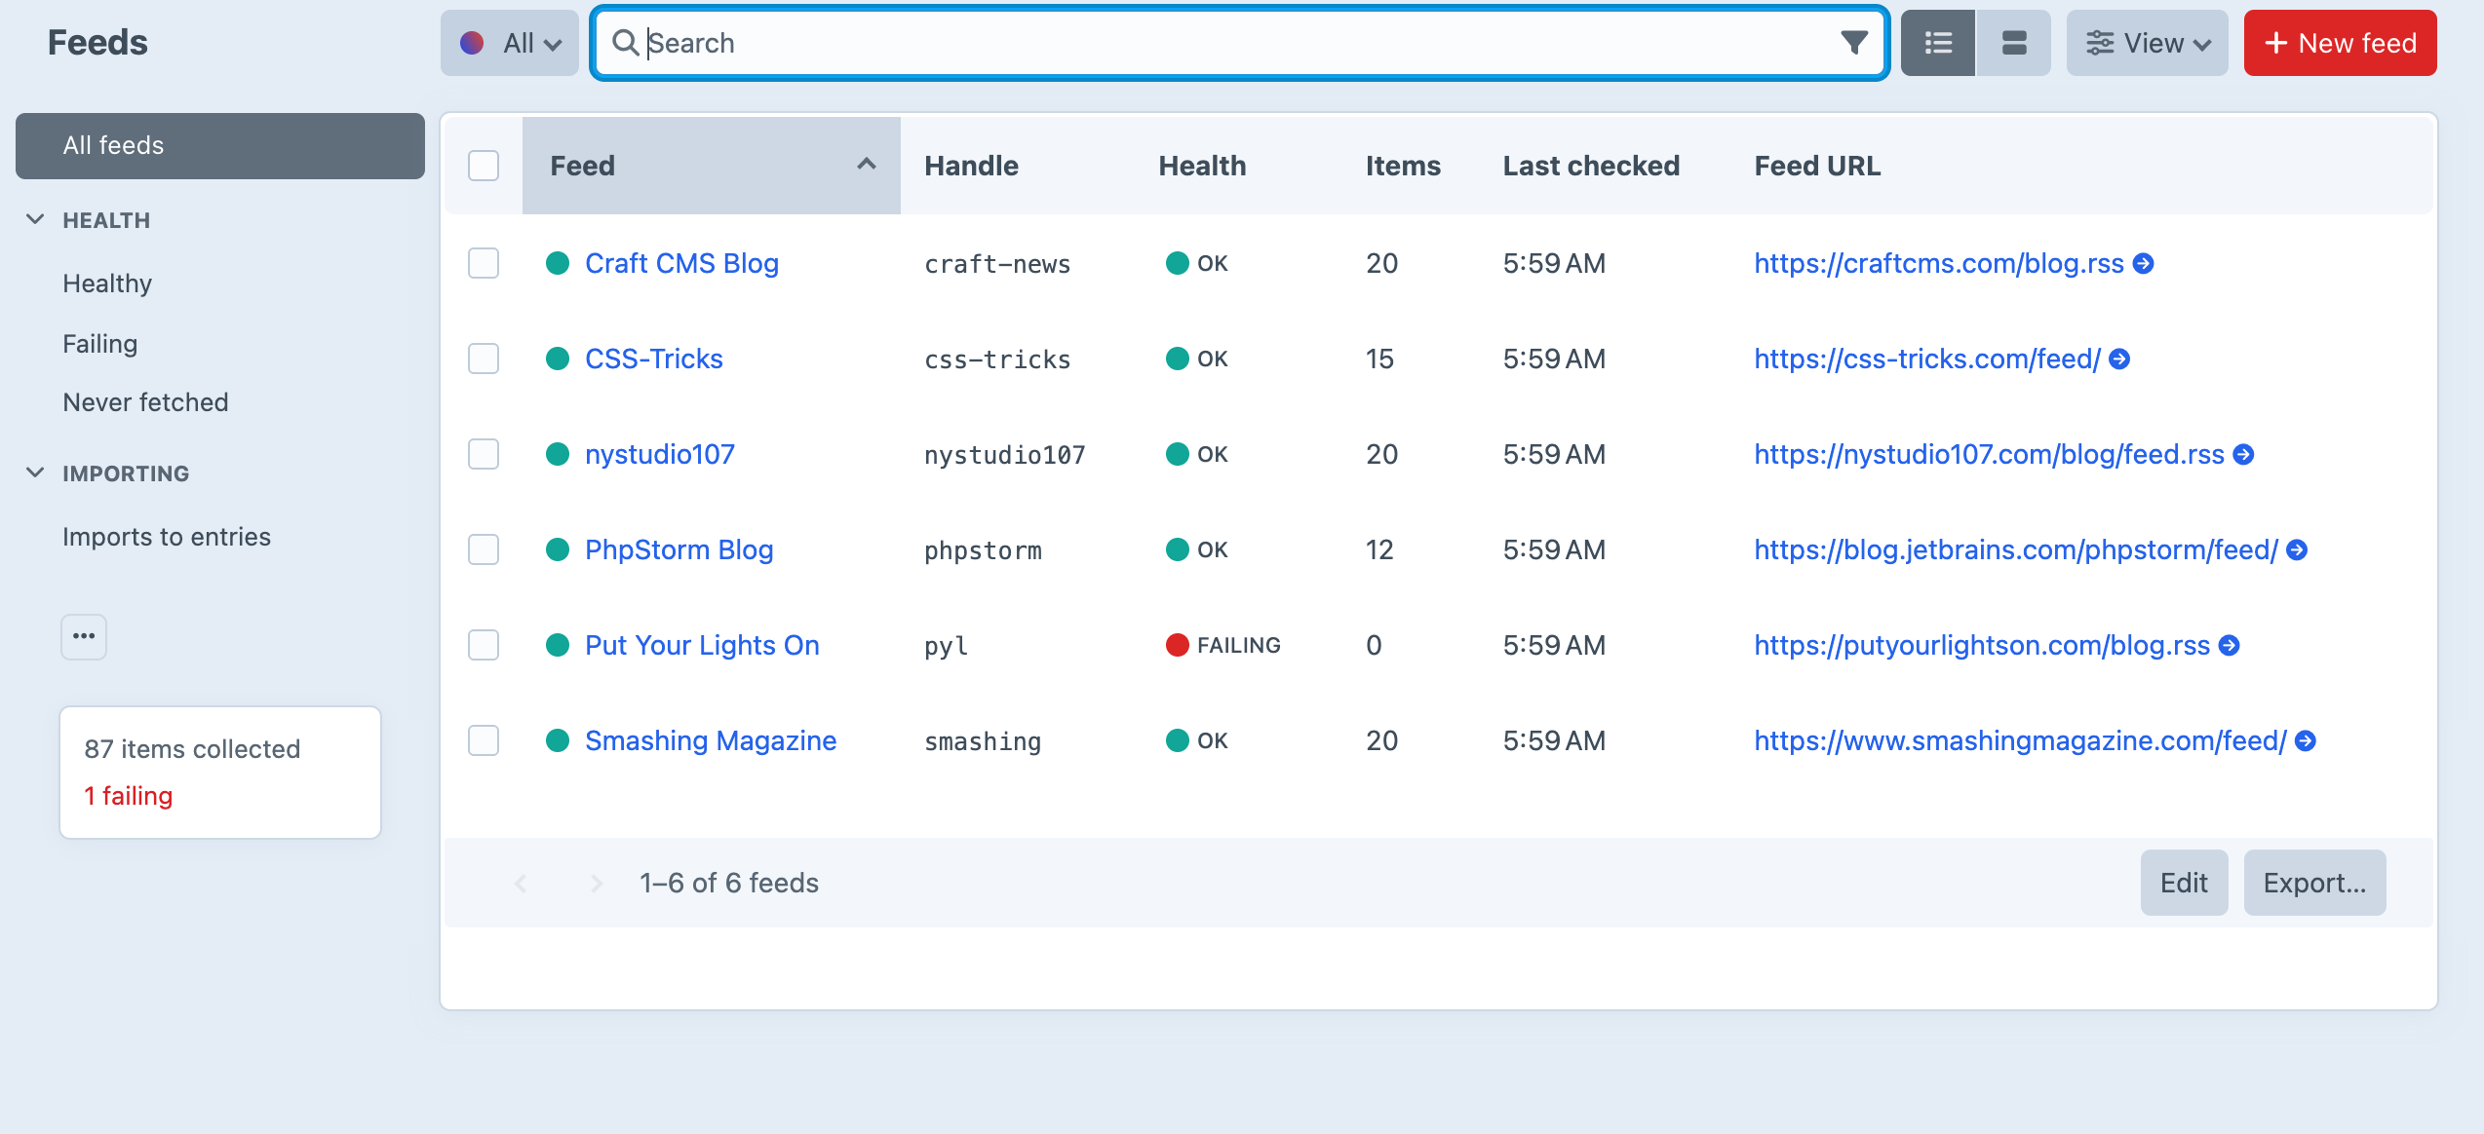2484x1134 pixels.
Task: Select the nystudio107 row checkbox
Action: [484, 454]
